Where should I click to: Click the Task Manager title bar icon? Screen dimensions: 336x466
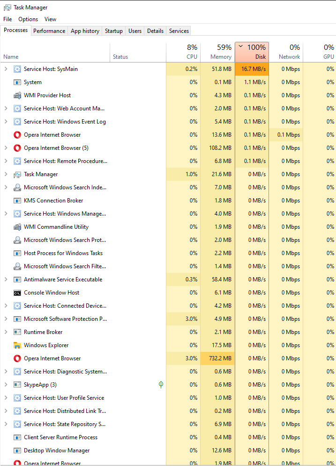[x=7, y=8]
